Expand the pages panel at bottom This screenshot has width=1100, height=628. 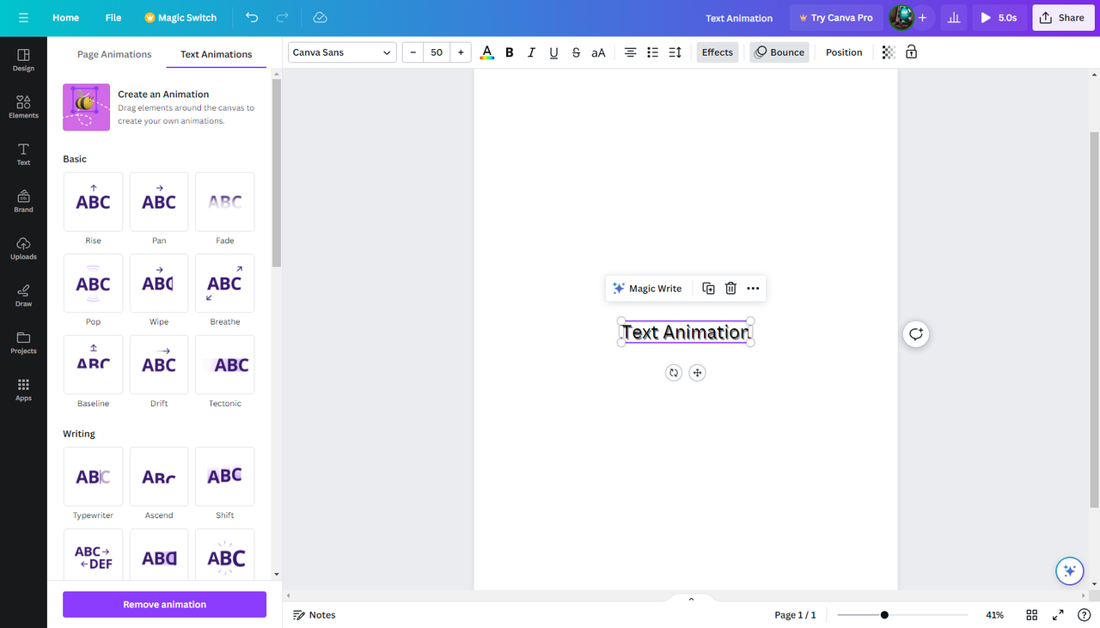[x=690, y=598]
